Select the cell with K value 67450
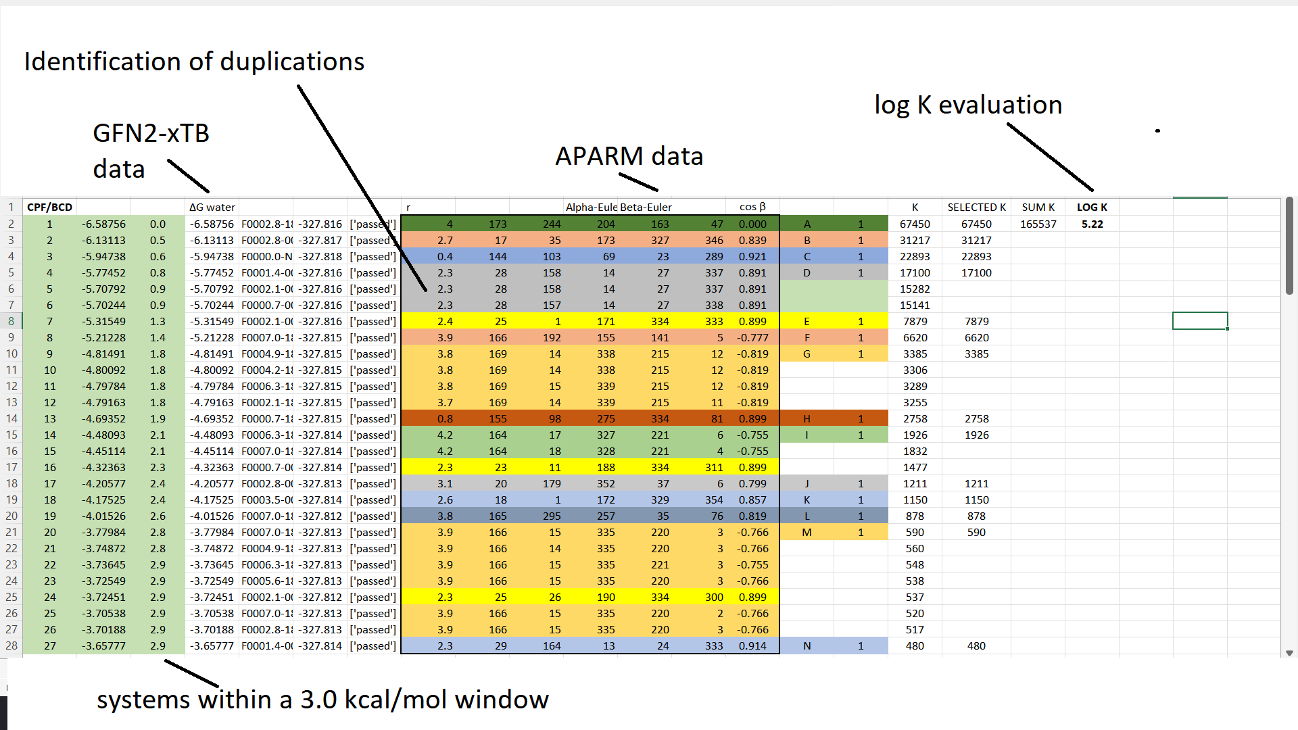The image size is (1298, 730). (x=915, y=224)
